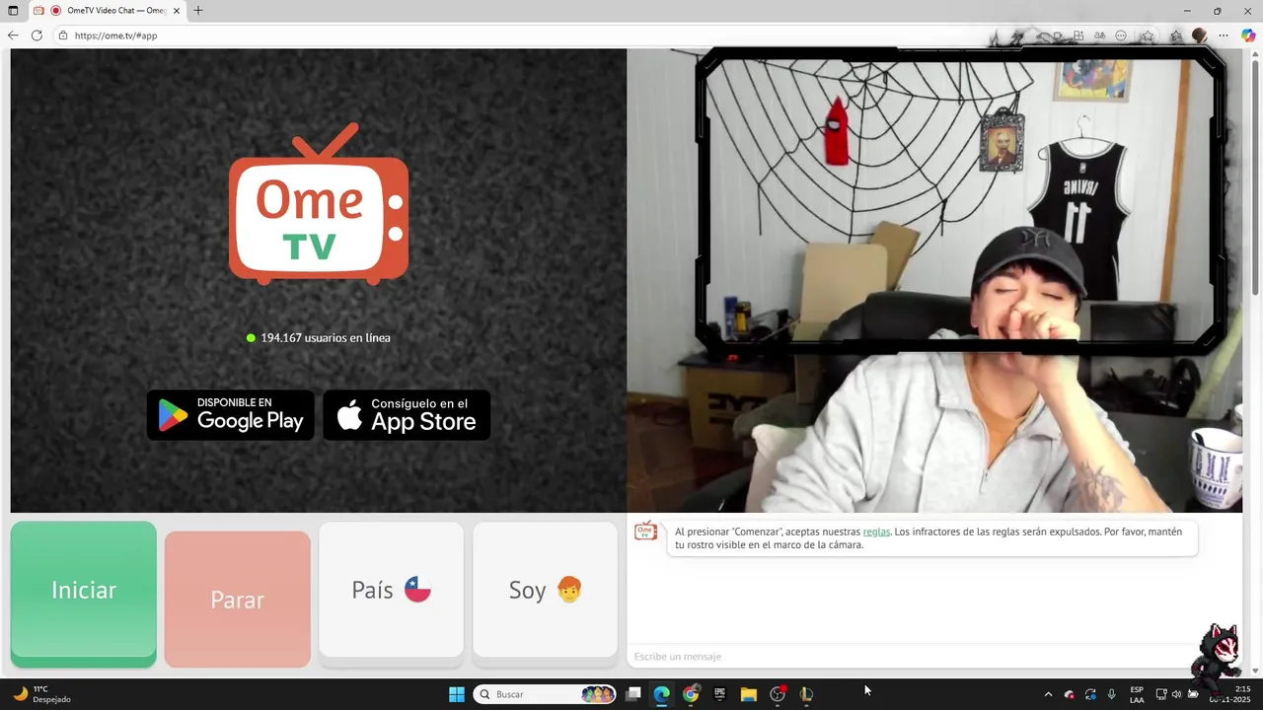Open the Copilot icon in Edge
1263x710 pixels.
coord(1248,35)
